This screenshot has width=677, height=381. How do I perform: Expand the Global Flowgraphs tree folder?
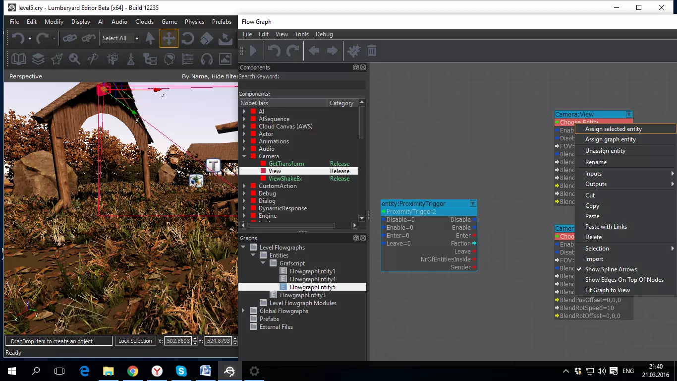click(243, 311)
